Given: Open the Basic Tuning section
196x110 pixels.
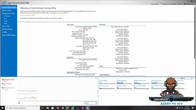Looking at the screenshot, I should point(6,10).
